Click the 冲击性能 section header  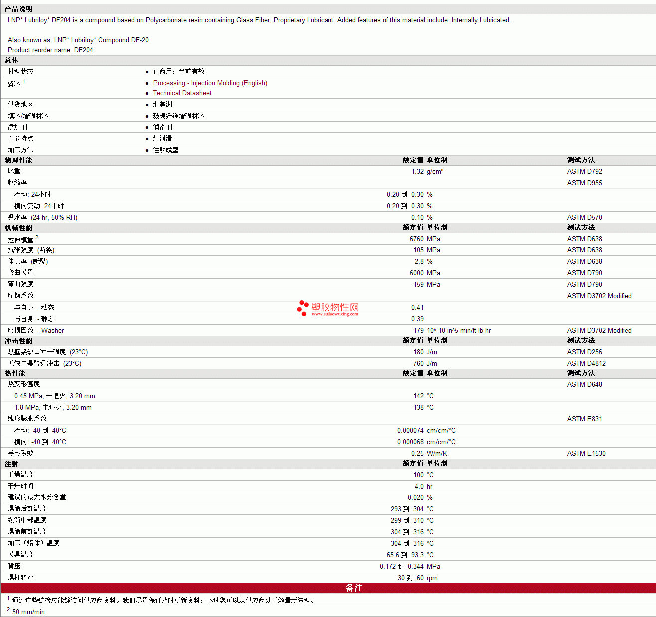click(x=18, y=341)
